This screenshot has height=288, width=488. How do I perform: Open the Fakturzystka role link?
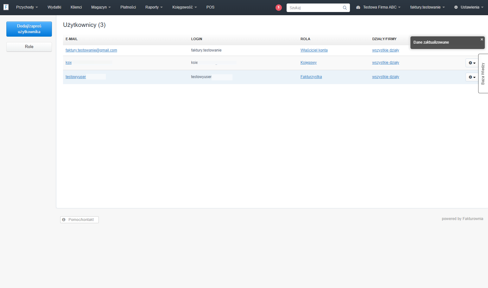point(311,77)
